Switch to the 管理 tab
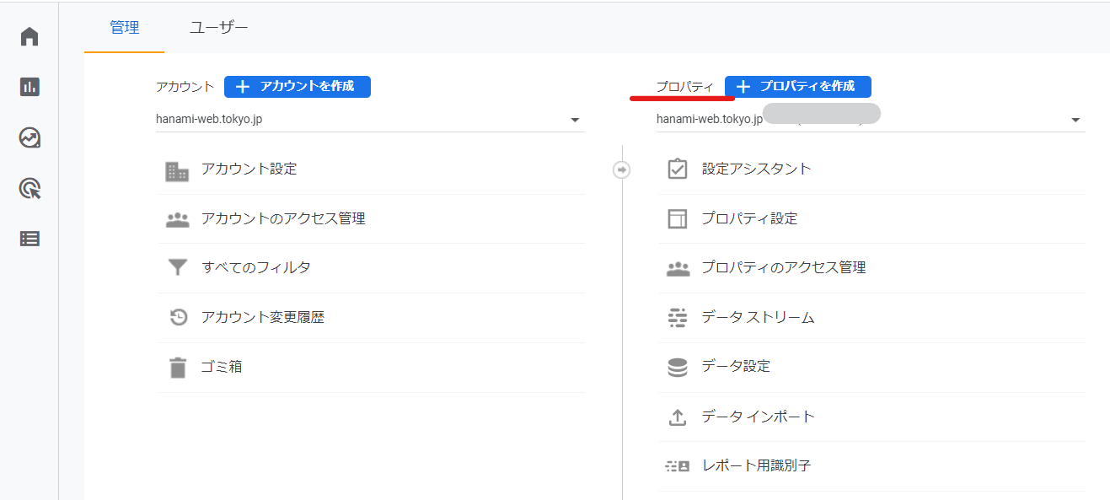The image size is (1110, 500). (124, 26)
